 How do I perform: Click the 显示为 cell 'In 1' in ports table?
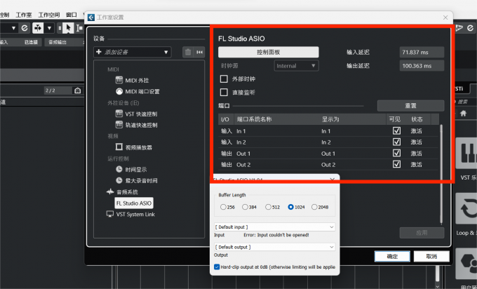(x=325, y=131)
